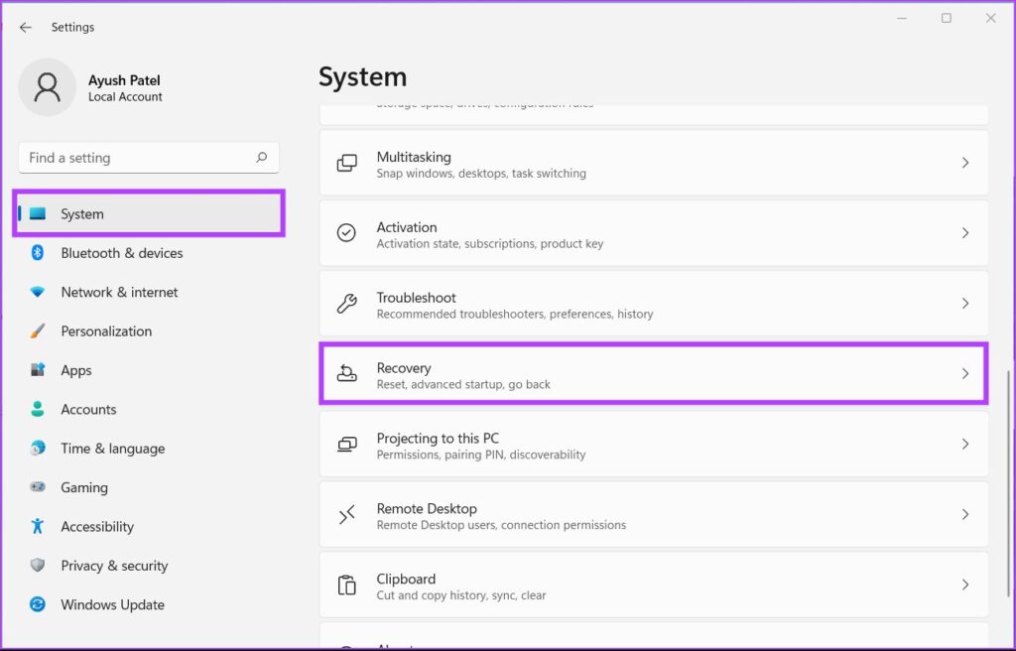This screenshot has height=651, width=1016.
Task: Minimize the Settings window
Action: coord(902,18)
